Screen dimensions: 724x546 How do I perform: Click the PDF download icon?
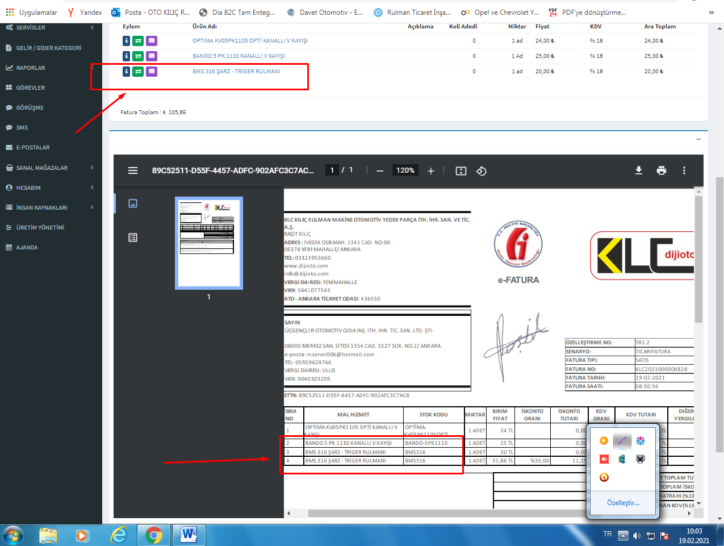tap(639, 170)
